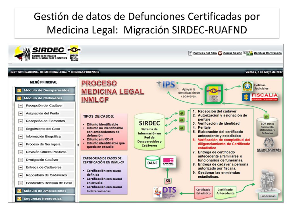
Task: Click the BDR Datos database cylinder
Action: (267, 127)
